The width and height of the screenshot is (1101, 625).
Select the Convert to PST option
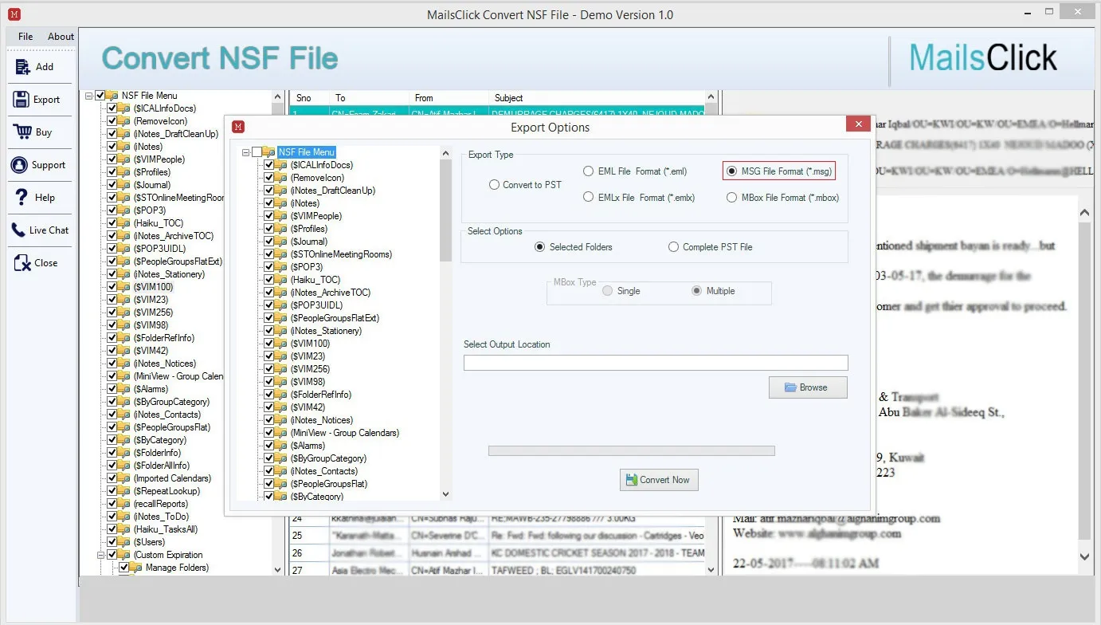pos(525,185)
